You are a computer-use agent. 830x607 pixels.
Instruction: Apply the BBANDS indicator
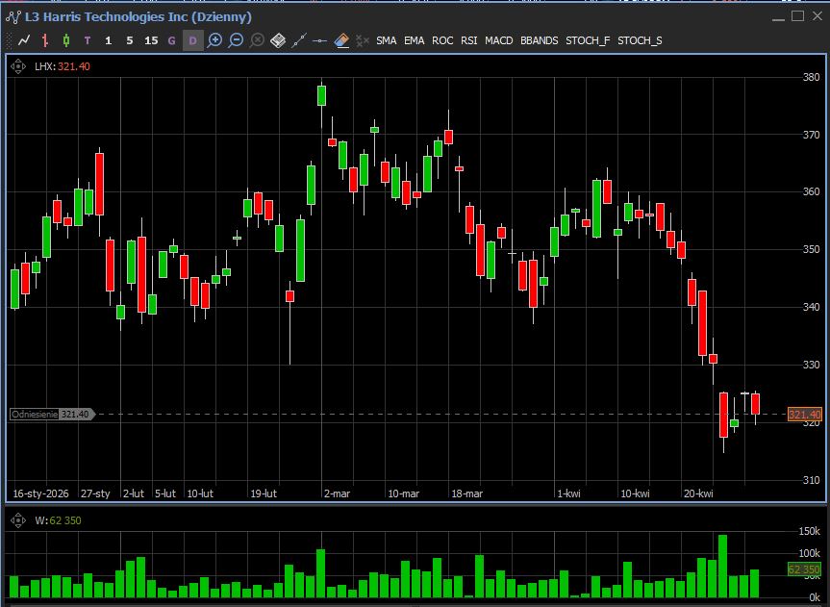(539, 40)
